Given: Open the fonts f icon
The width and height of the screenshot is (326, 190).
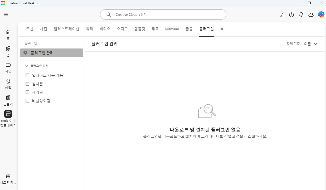Looking at the screenshot, I should pos(282,15).
